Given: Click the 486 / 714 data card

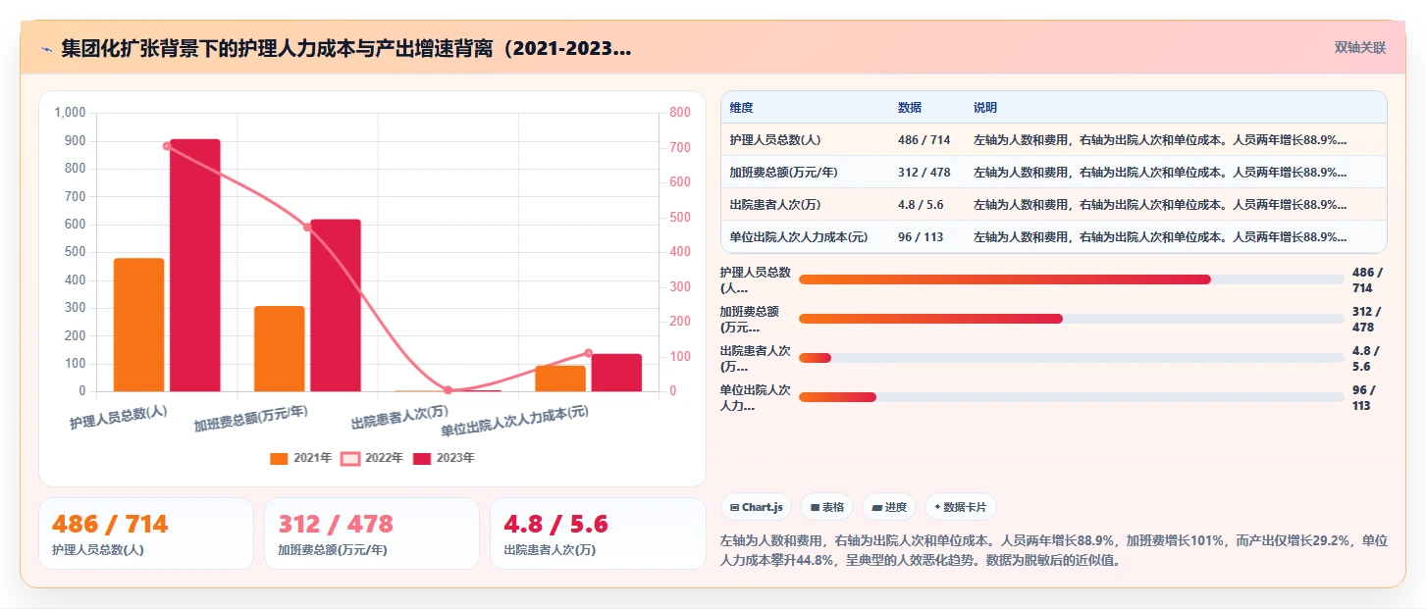Looking at the screenshot, I should [x=146, y=533].
